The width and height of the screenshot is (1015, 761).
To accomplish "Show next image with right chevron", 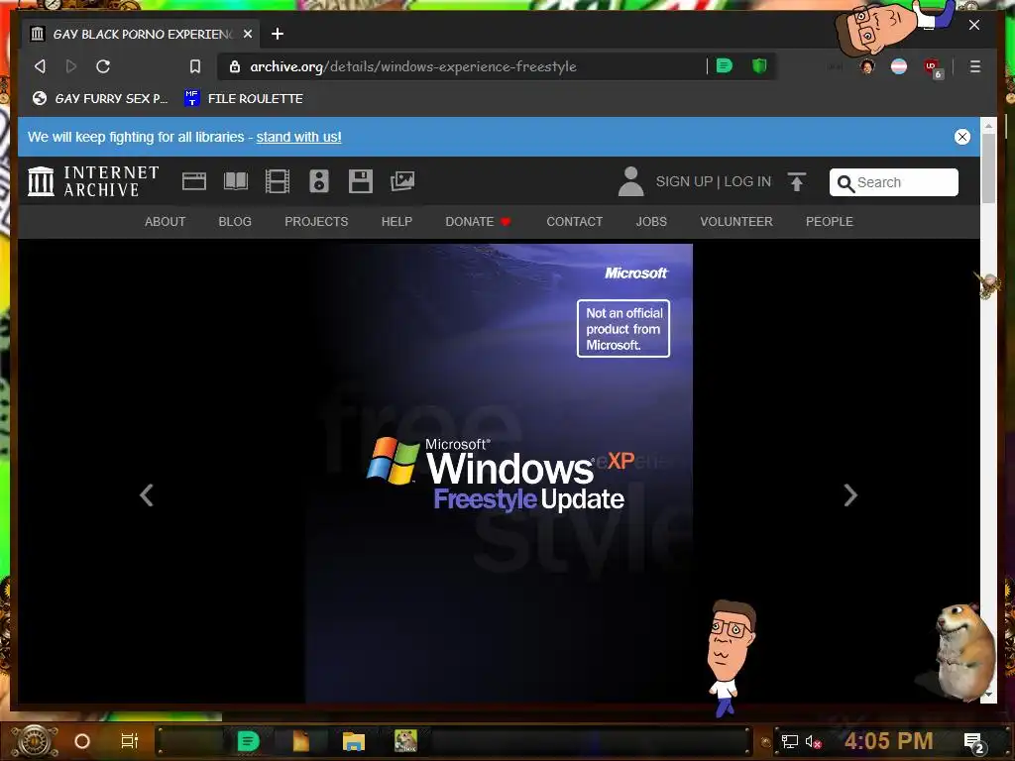I will (850, 495).
